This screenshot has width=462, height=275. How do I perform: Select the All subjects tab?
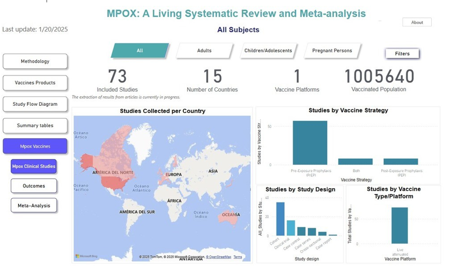pos(140,51)
